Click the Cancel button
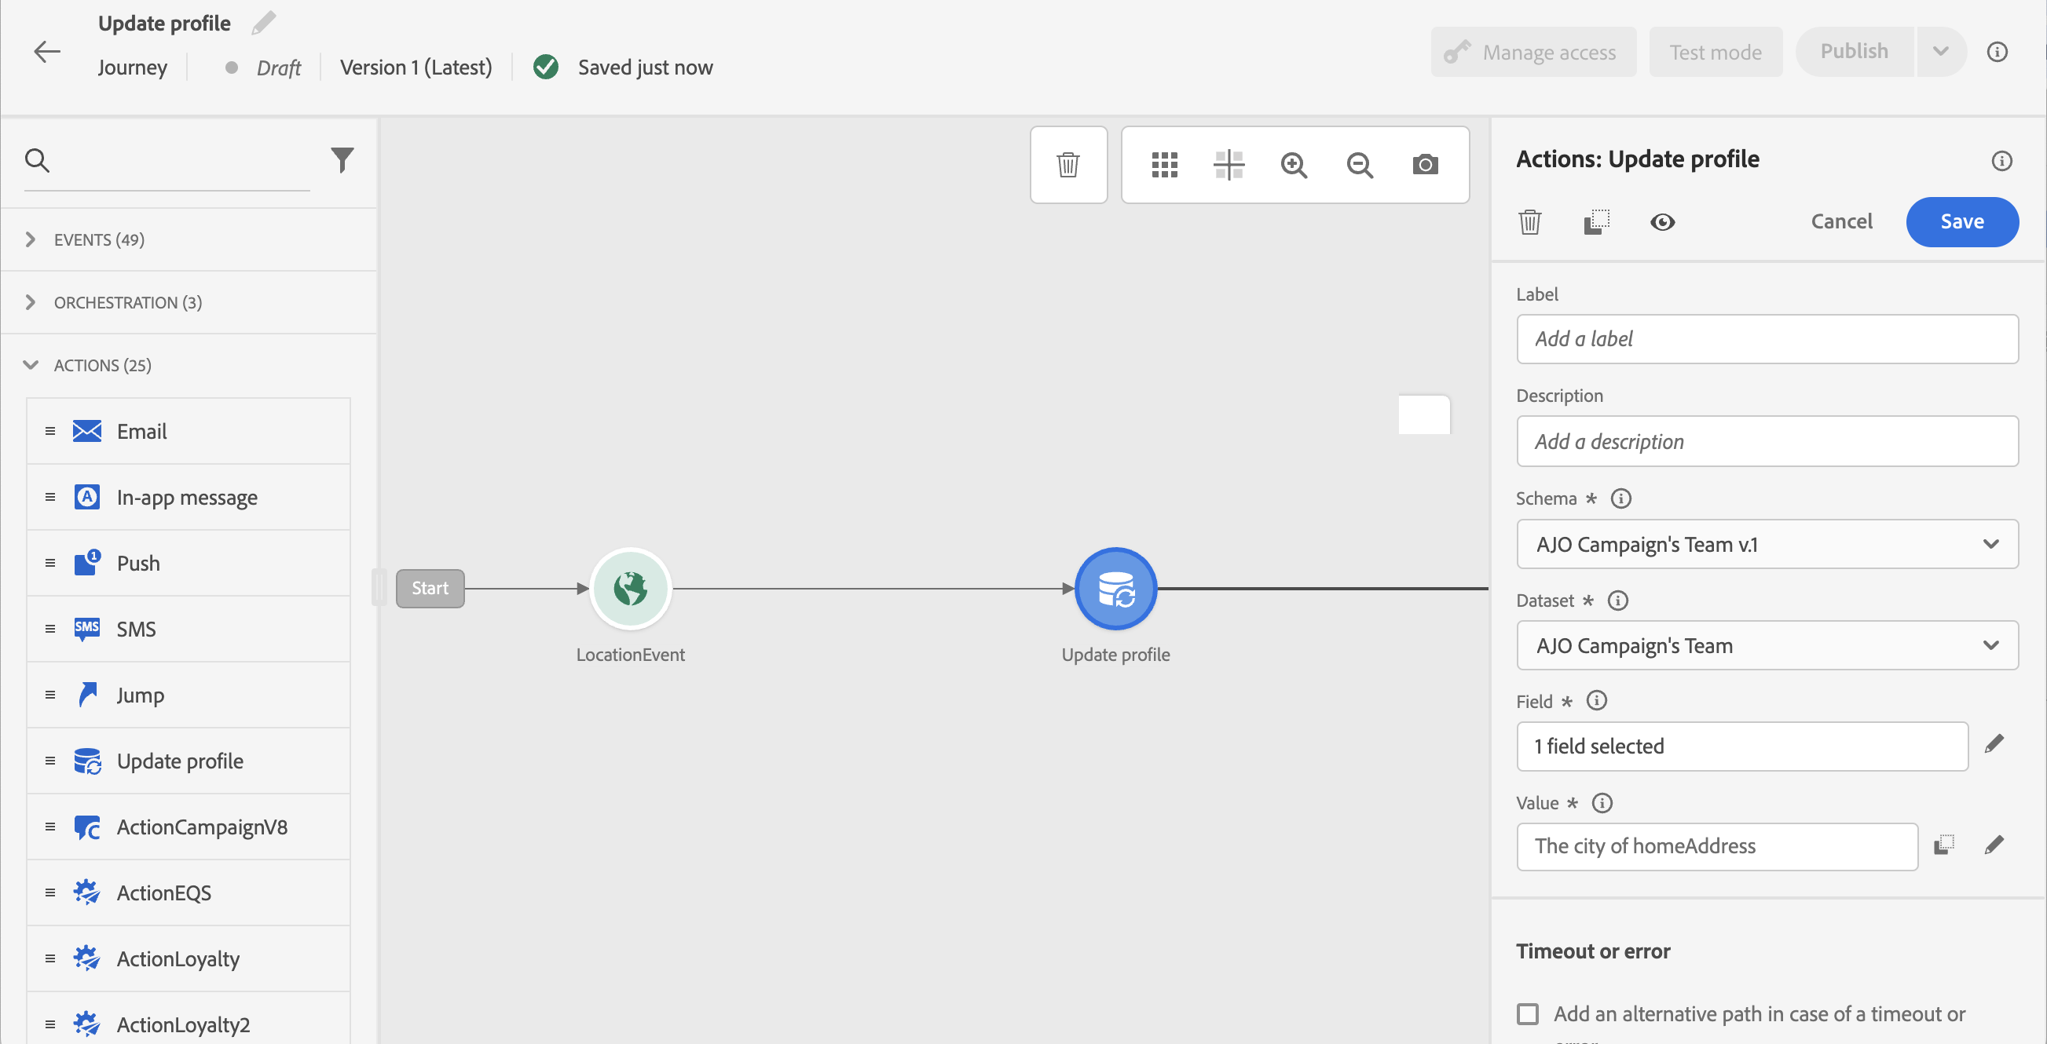 tap(1841, 221)
